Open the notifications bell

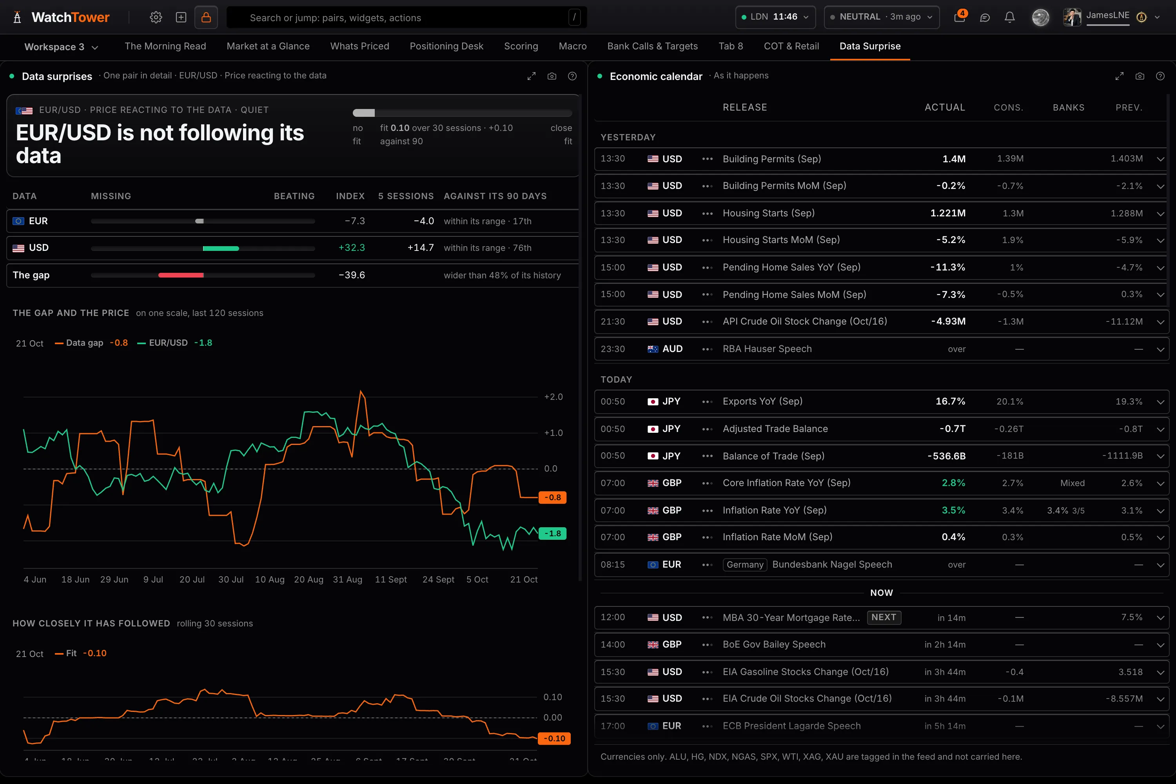click(x=1010, y=18)
